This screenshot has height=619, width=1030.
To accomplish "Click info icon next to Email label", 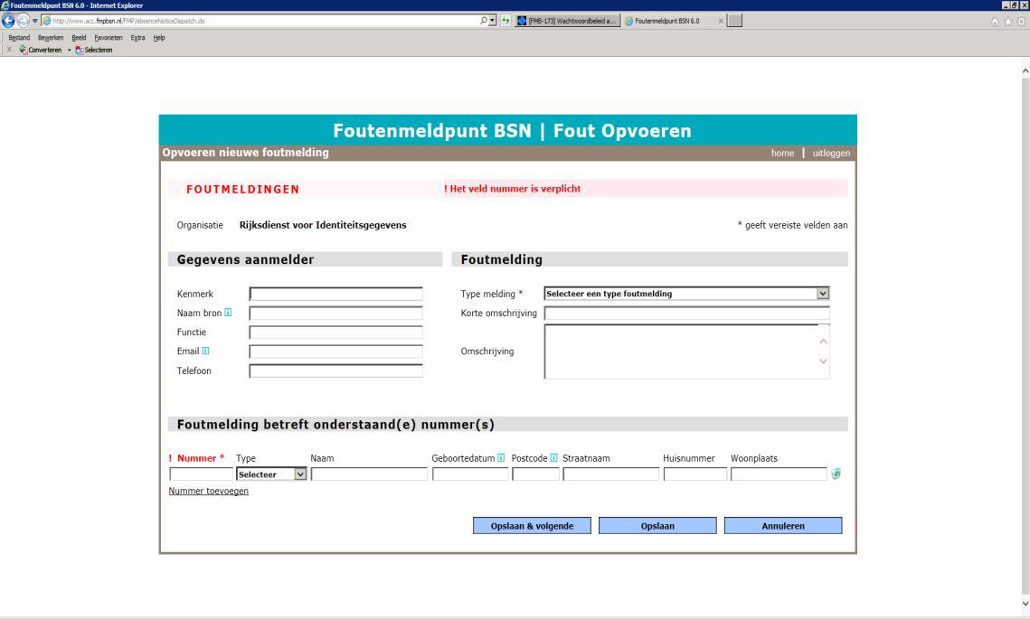I will pyautogui.click(x=205, y=351).
